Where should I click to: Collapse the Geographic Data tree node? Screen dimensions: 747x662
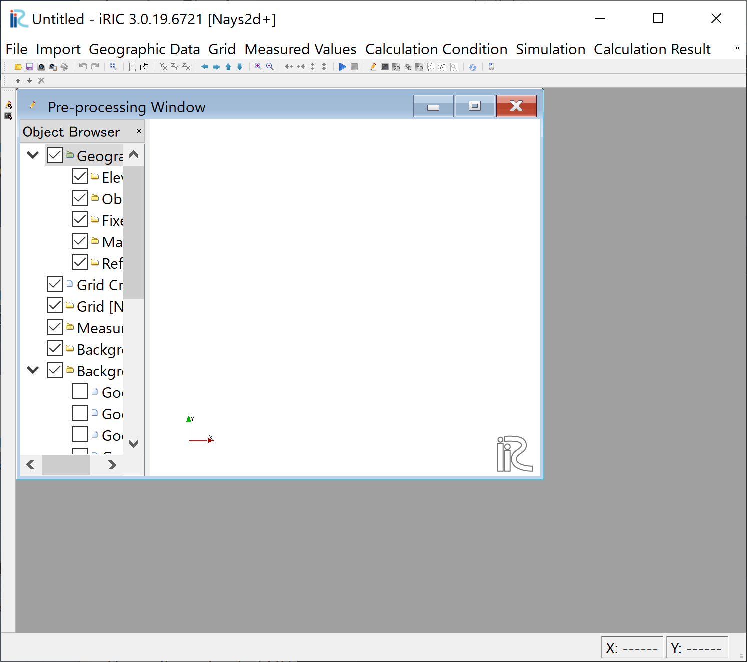[x=33, y=155]
